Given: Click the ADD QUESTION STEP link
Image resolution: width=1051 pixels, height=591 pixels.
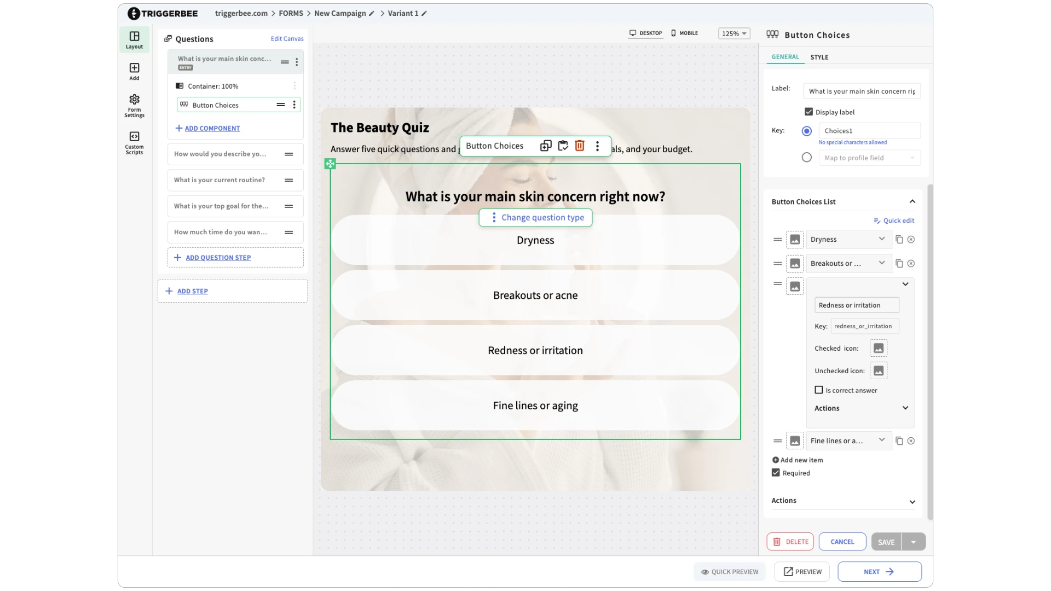Looking at the screenshot, I should [x=218, y=258].
